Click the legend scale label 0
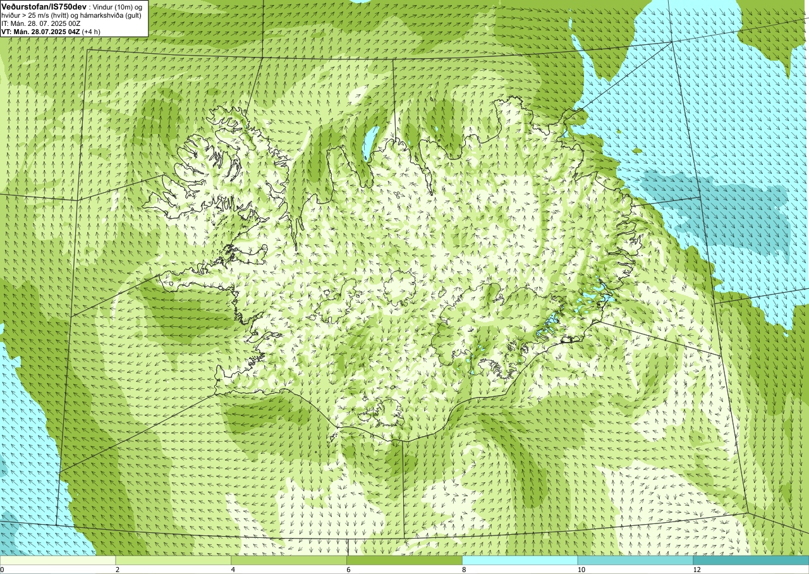 [3, 570]
